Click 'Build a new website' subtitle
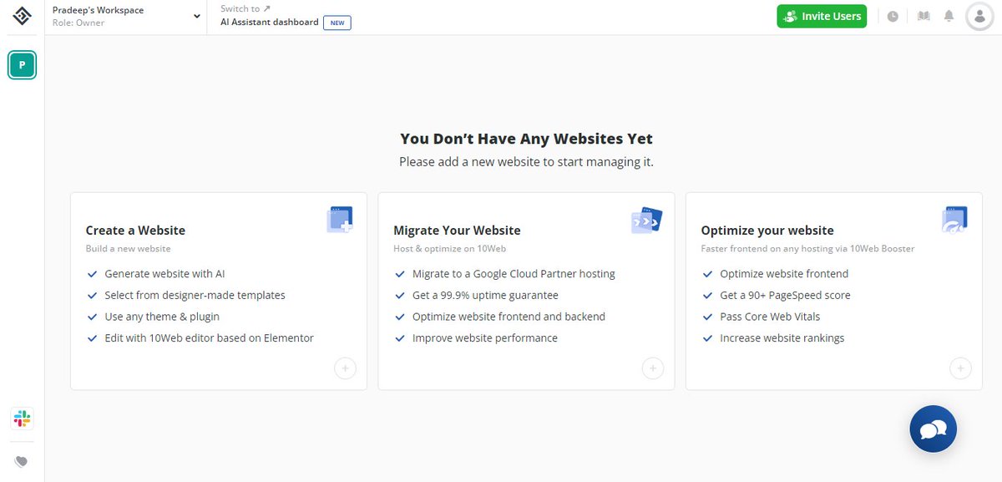 (x=129, y=249)
